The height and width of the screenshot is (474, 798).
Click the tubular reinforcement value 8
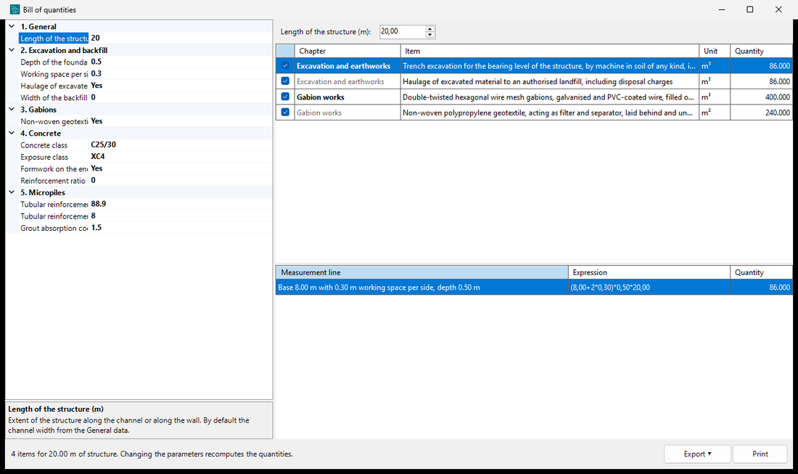coord(93,216)
